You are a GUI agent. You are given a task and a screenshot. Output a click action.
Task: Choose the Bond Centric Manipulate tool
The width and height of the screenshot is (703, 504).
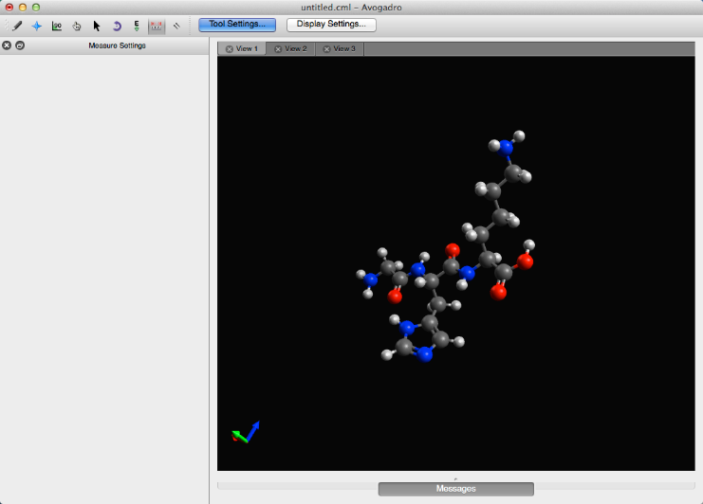coord(57,26)
